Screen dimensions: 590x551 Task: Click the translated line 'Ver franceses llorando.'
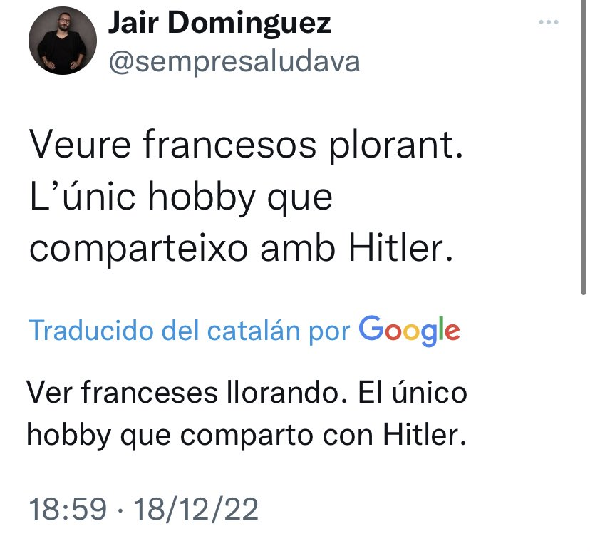[x=187, y=393]
